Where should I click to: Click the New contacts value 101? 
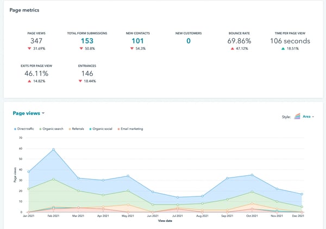[x=137, y=41]
